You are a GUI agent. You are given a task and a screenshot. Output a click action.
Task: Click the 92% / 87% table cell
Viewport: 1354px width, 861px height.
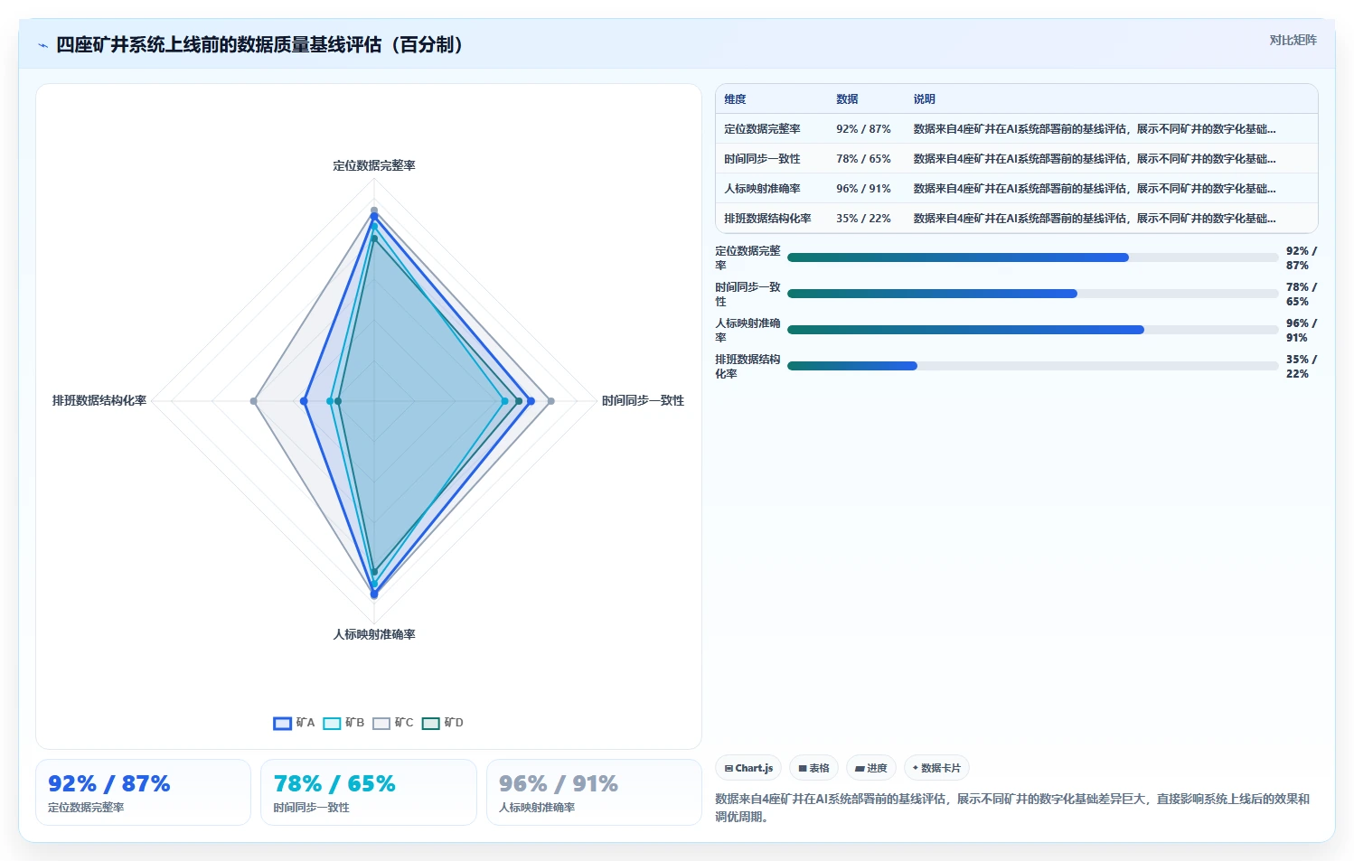coord(863,129)
